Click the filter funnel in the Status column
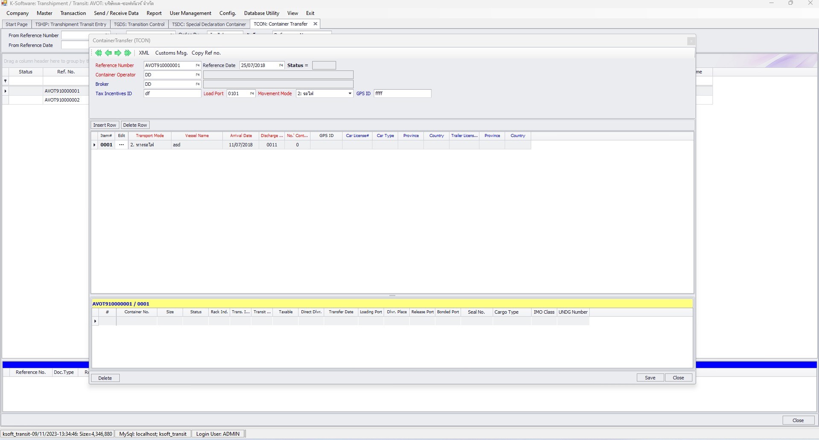This screenshot has height=440, width=819. 5,81
